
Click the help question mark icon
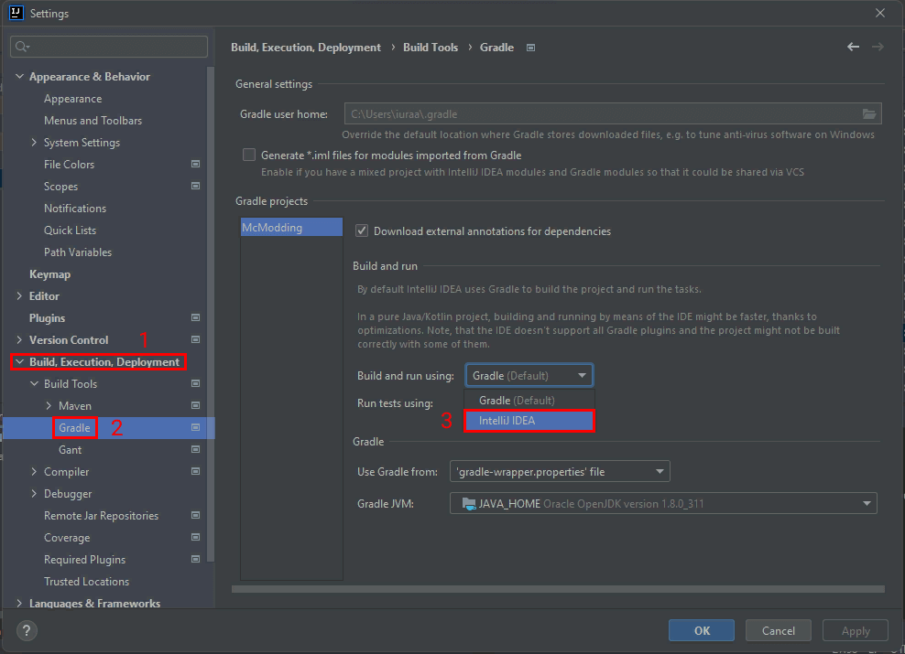(x=27, y=630)
